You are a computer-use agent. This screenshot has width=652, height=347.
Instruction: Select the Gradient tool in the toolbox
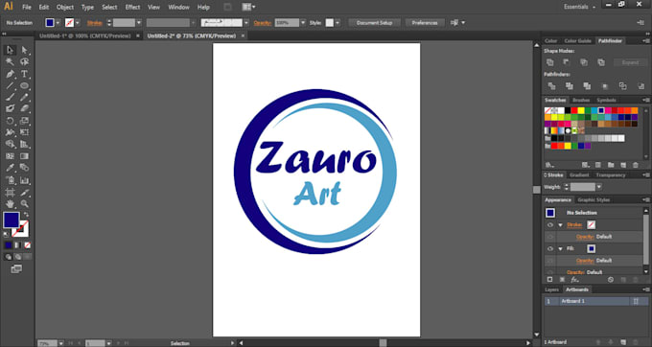(25, 156)
